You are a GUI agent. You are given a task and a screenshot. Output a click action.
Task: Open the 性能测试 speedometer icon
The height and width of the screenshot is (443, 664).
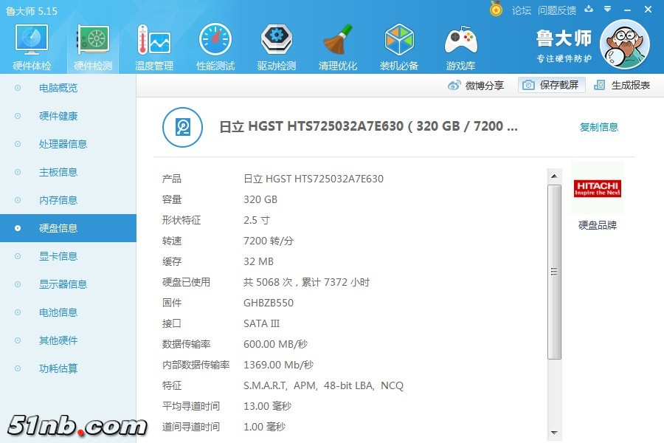pyautogui.click(x=215, y=47)
